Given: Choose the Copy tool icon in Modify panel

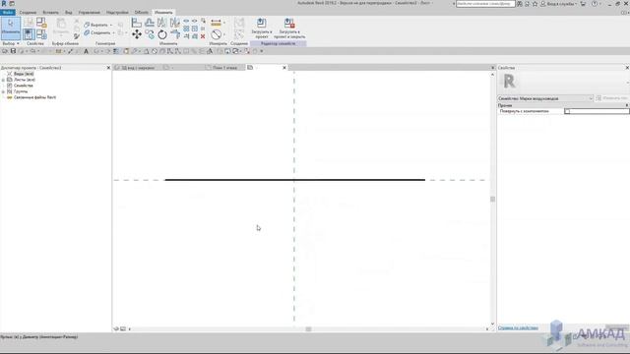Looking at the screenshot, I should pyautogui.click(x=150, y=34).
